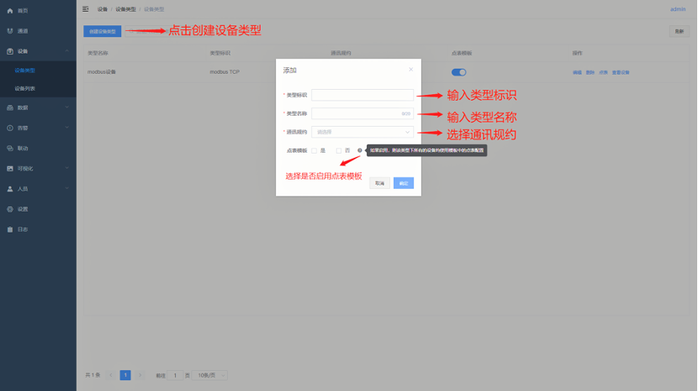The height and width of the screenshot is (391, 698).
Task: Open the 设置 settings gear icon in sidebar
Action: (10, 209)
